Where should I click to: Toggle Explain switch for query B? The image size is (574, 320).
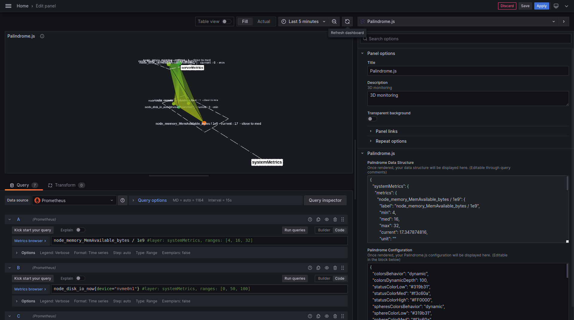pos(80,278)
